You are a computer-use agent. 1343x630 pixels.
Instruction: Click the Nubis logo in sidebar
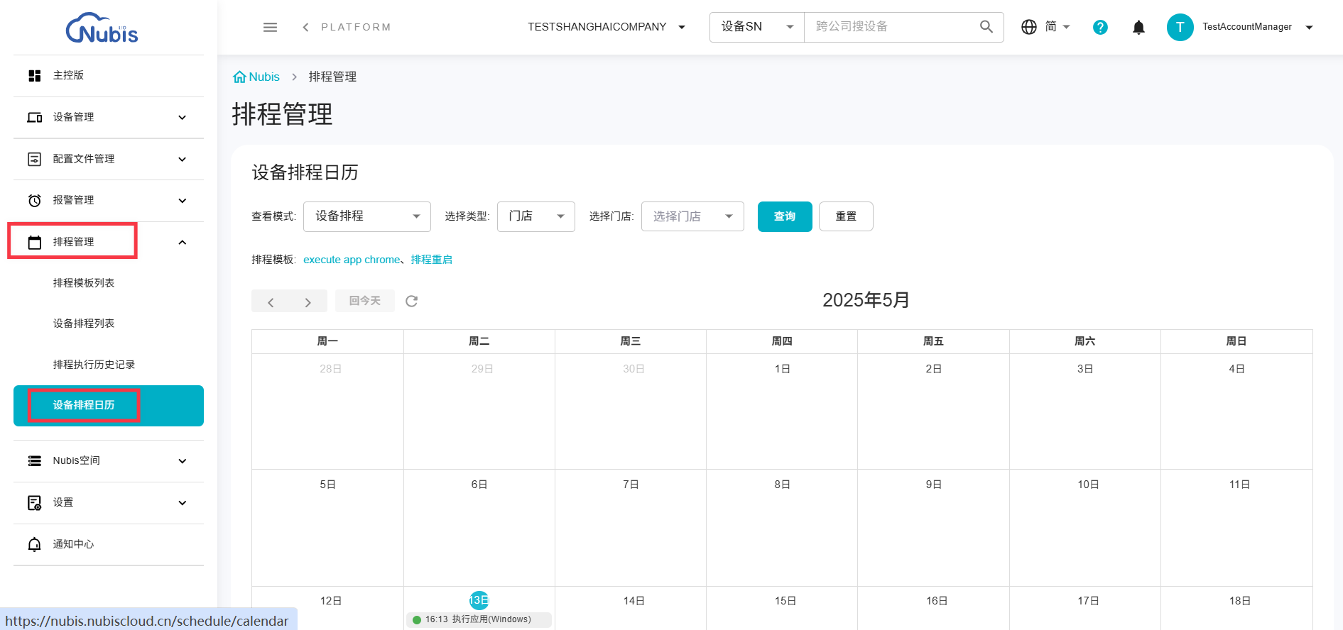click(102, 28)
